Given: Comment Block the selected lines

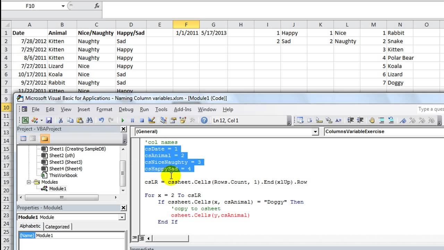Looking at the screenshot, I should point(382,120).
